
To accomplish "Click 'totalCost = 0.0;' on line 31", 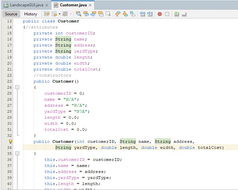I will [66, 129].
